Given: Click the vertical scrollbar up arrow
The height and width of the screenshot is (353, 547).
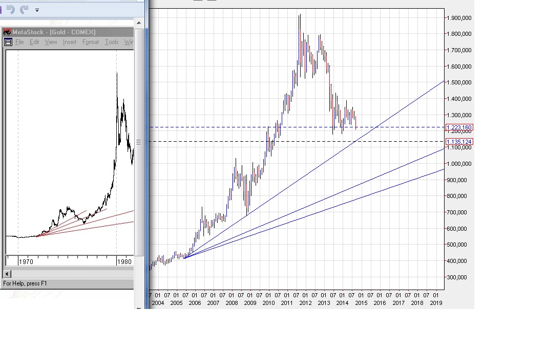Looking at the screenshot, I should point(139,23).
